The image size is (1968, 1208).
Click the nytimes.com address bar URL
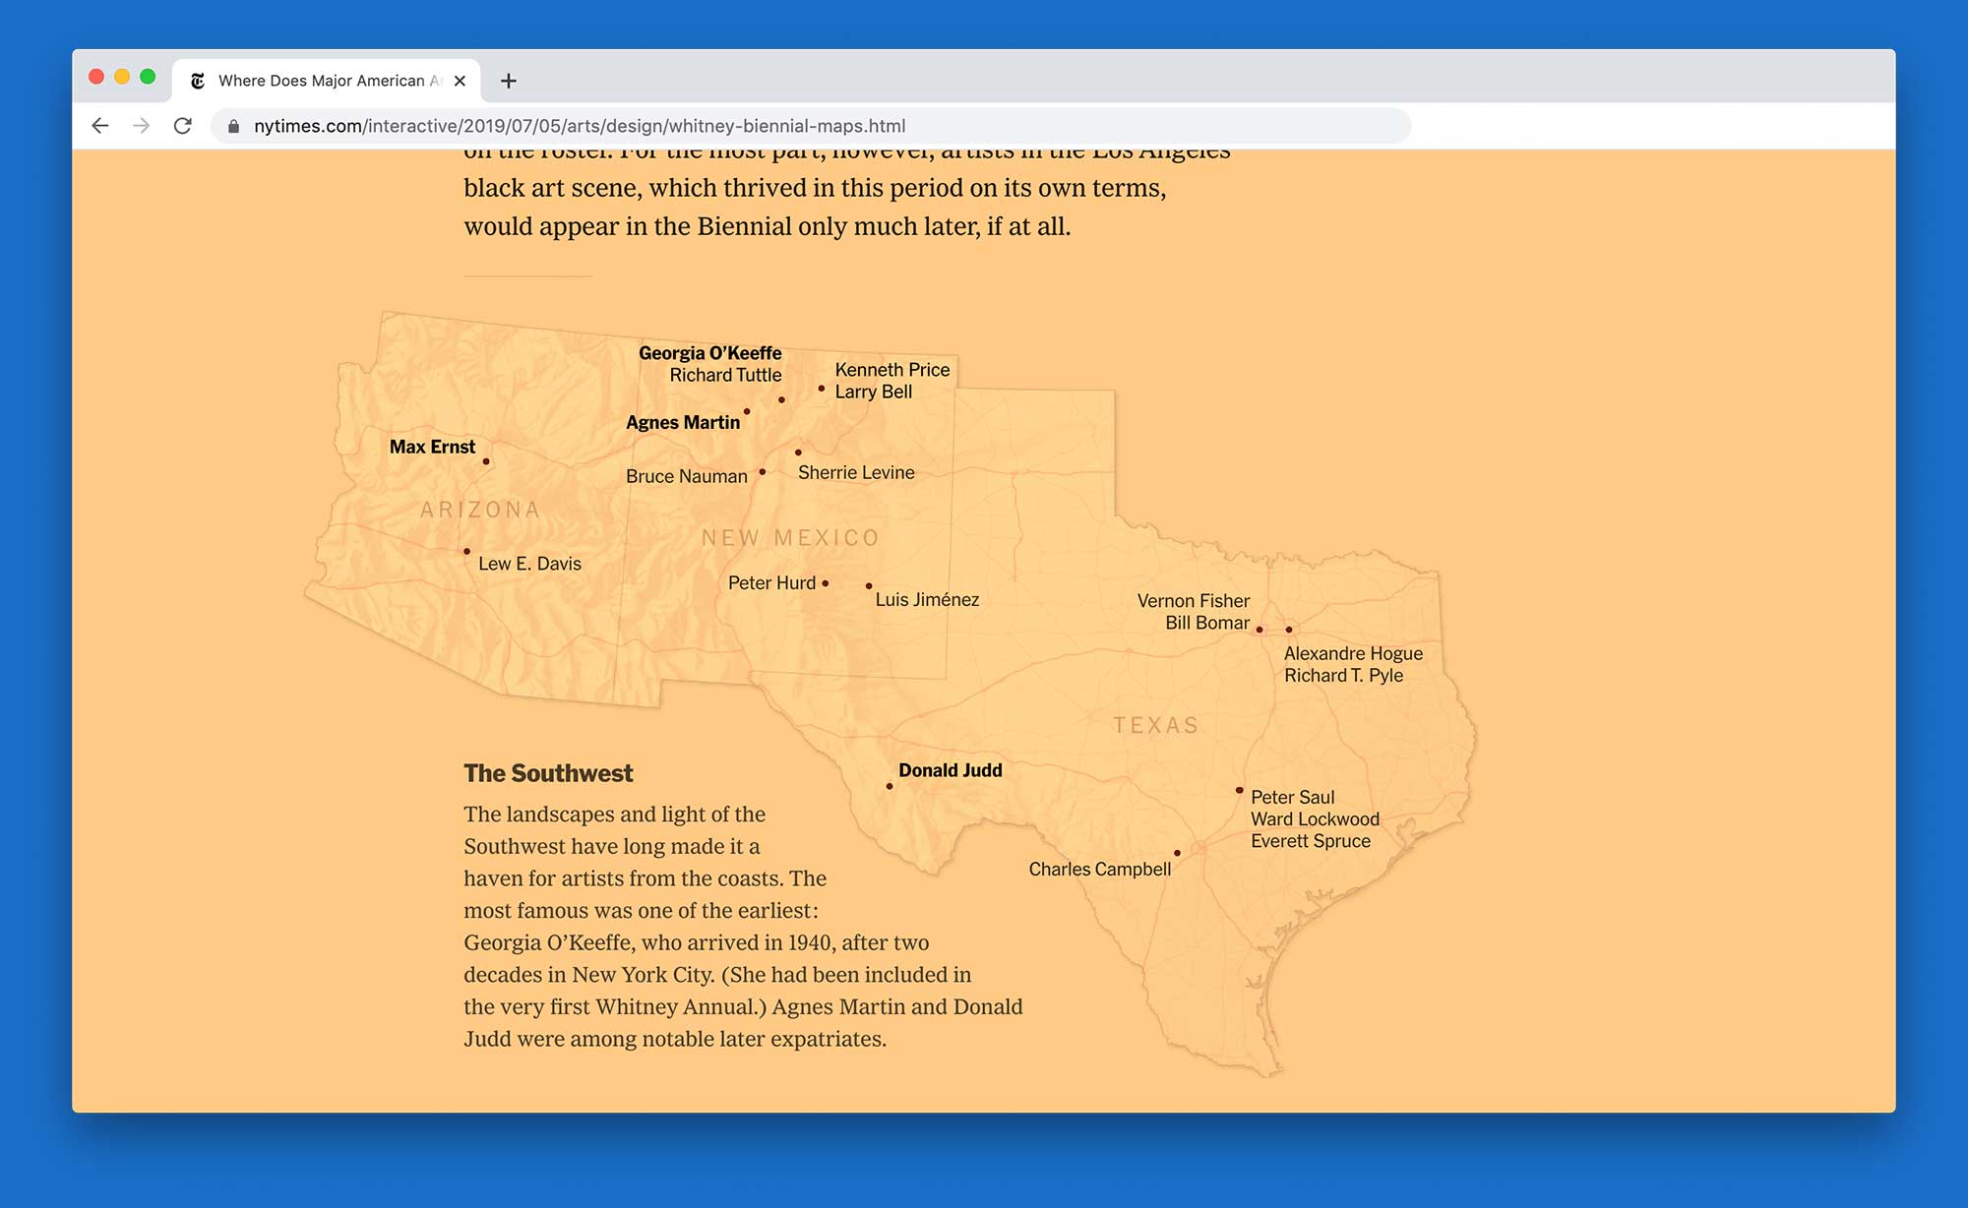[579, 126]
